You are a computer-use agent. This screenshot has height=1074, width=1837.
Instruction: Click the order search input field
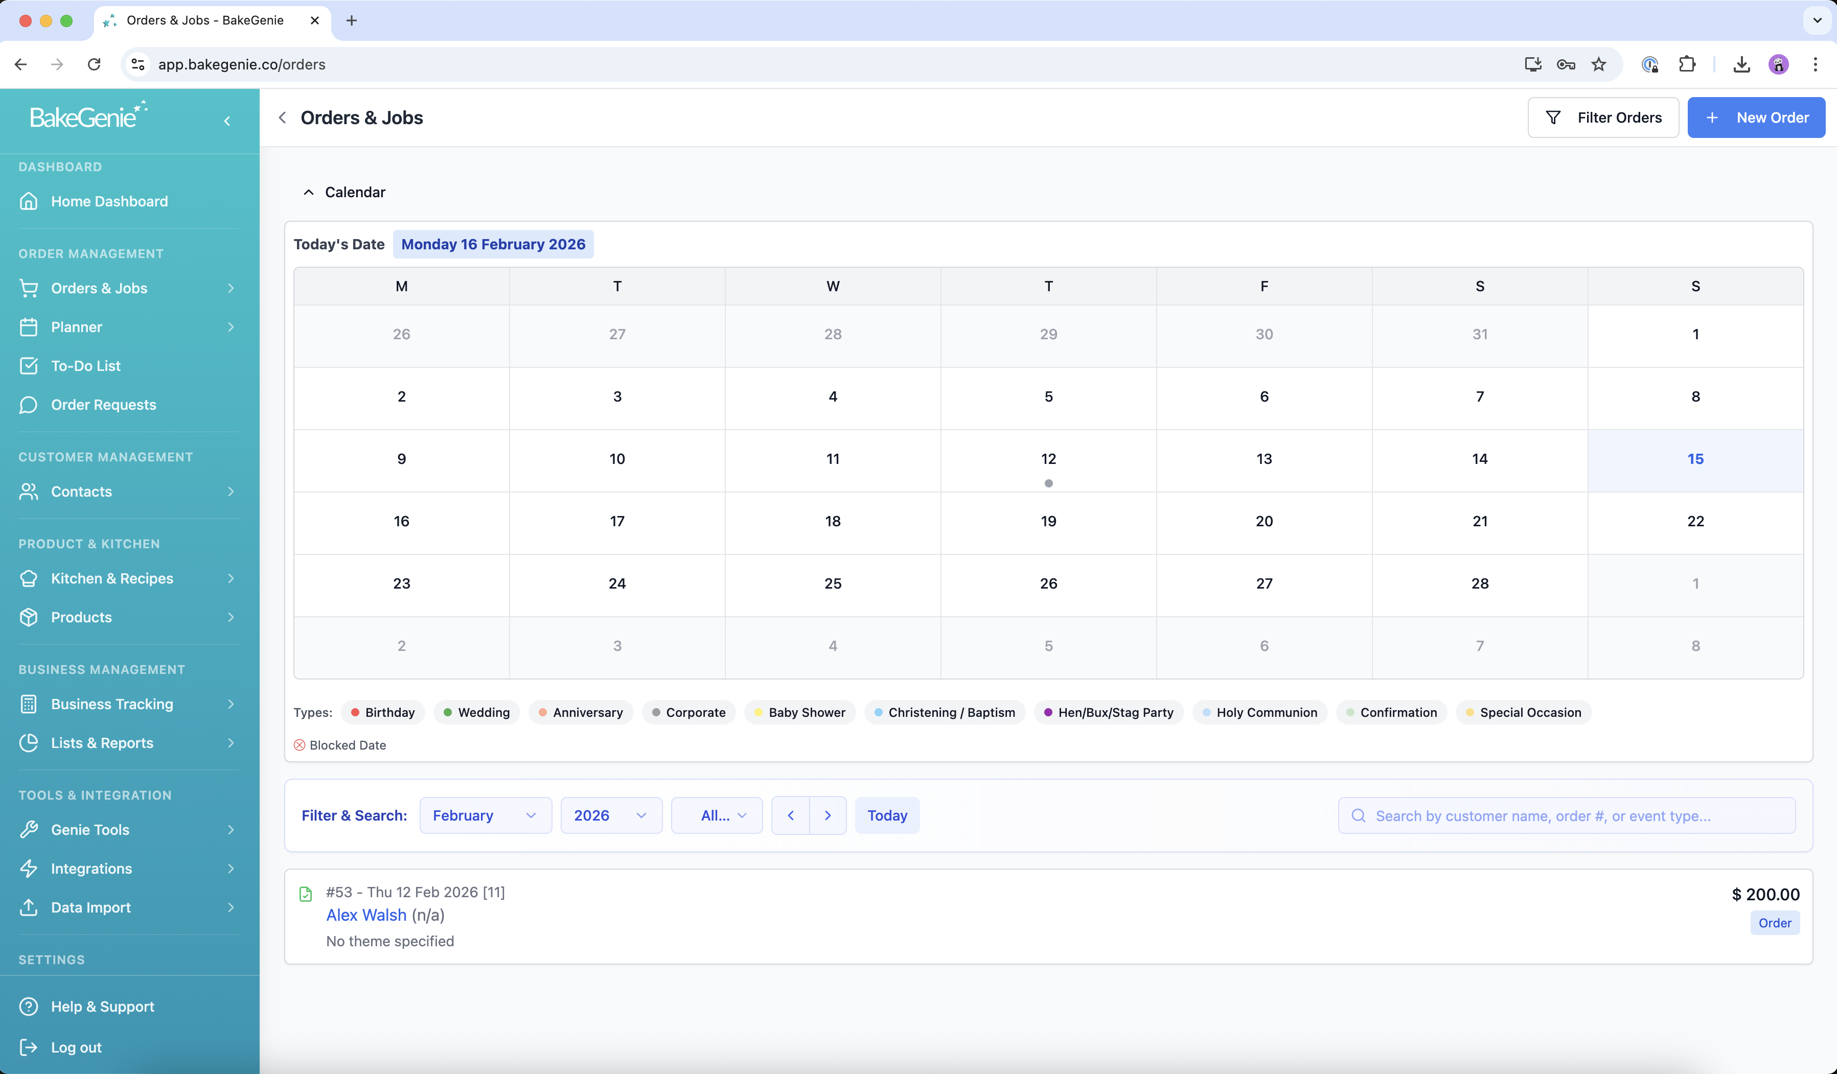click(1567, 816)
